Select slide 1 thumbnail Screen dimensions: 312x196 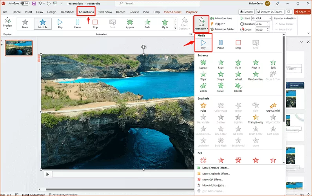point(19,48)
